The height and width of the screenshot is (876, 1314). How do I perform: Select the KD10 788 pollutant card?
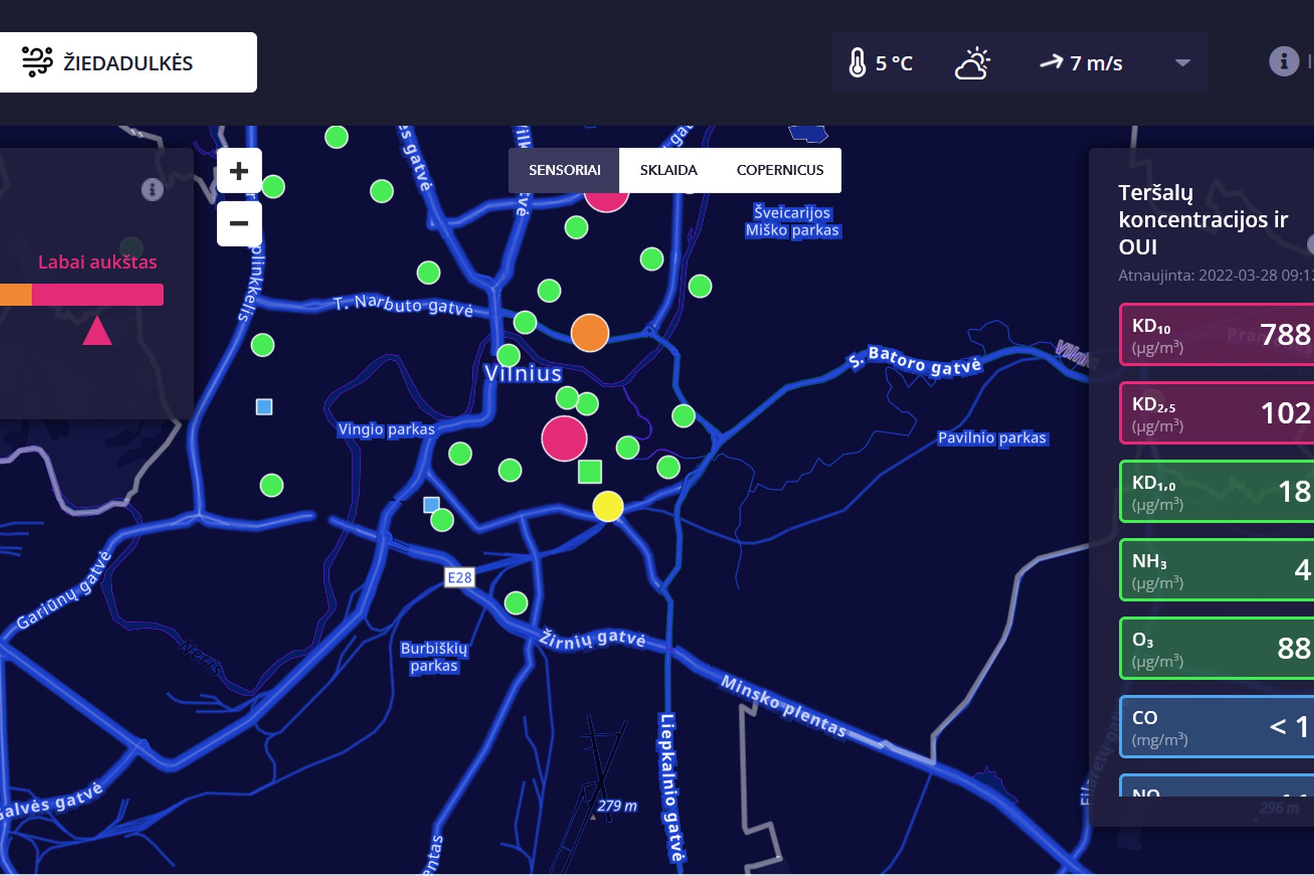pos(1217,334)
